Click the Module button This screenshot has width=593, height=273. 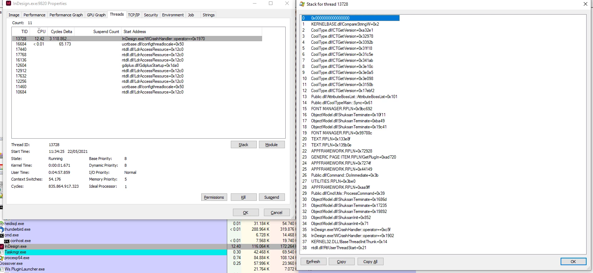(x=271, y=145)
